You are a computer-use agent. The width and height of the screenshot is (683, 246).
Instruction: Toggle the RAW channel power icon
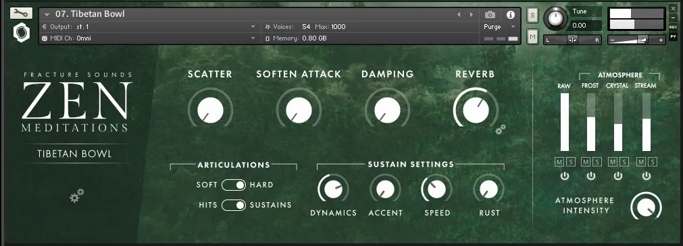565,176
